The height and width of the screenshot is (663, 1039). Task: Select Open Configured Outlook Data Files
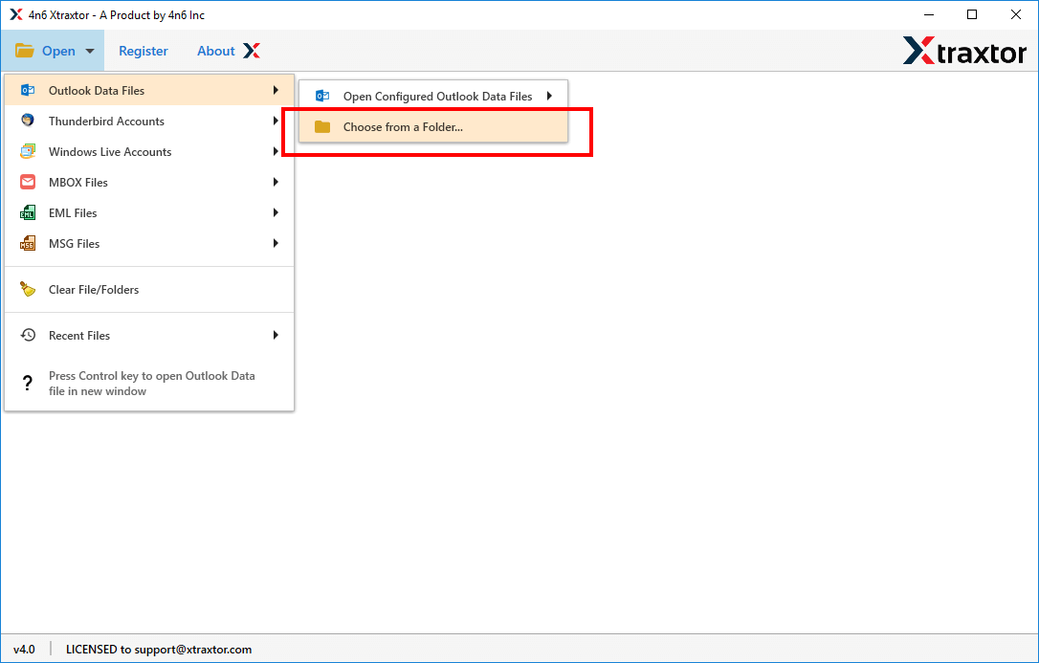coord(433,96)
